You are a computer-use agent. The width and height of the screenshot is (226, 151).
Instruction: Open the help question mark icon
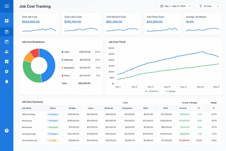[x=7, y=131]
